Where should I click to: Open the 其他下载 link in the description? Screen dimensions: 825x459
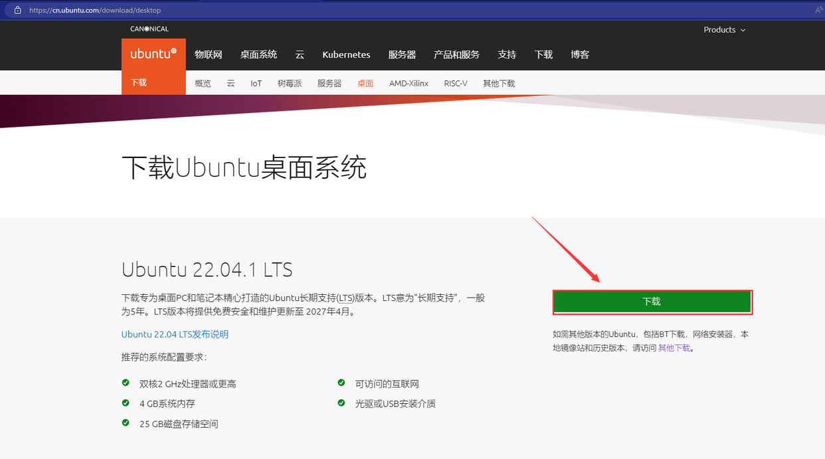674,348
